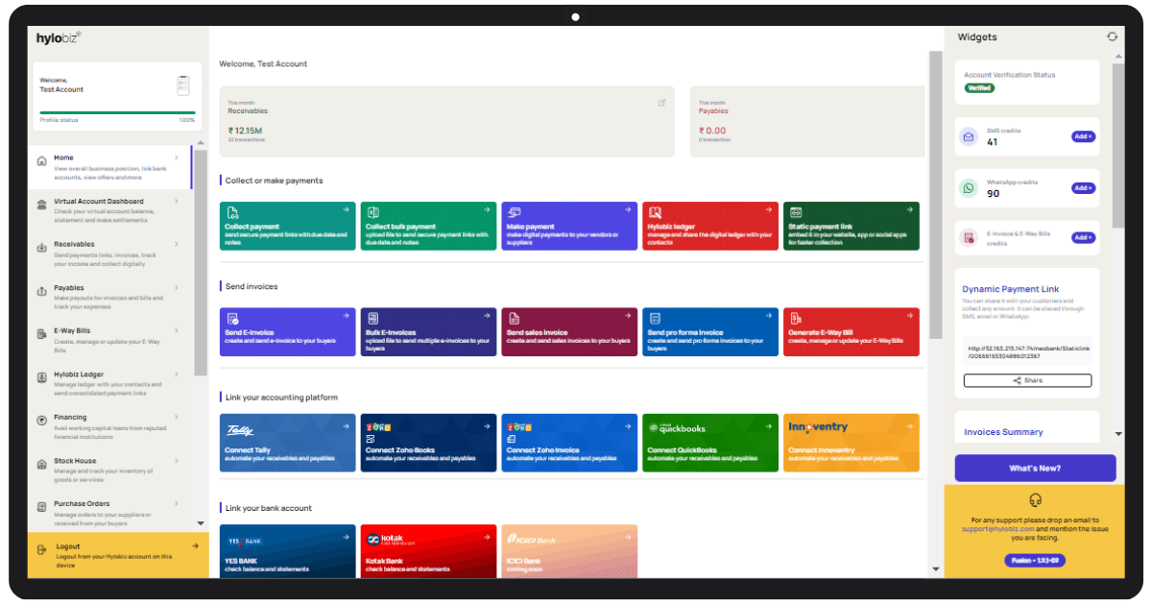Viewport: 1152px width, 605px height.
Task: Click the refresh widgets icon
Action: [1112, 36]
